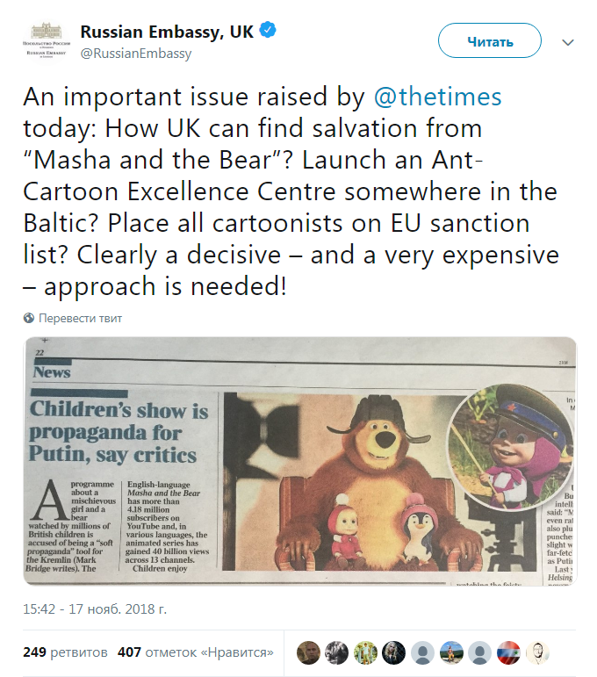Open the fourth liker avatar
This screenshot has height=677, width=597.
pyautogui.click(x=394, y=652)
